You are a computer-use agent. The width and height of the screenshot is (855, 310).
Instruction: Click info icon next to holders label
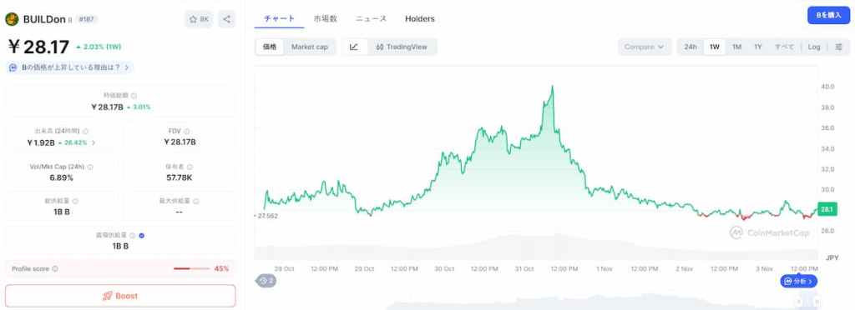pos(190,167)
